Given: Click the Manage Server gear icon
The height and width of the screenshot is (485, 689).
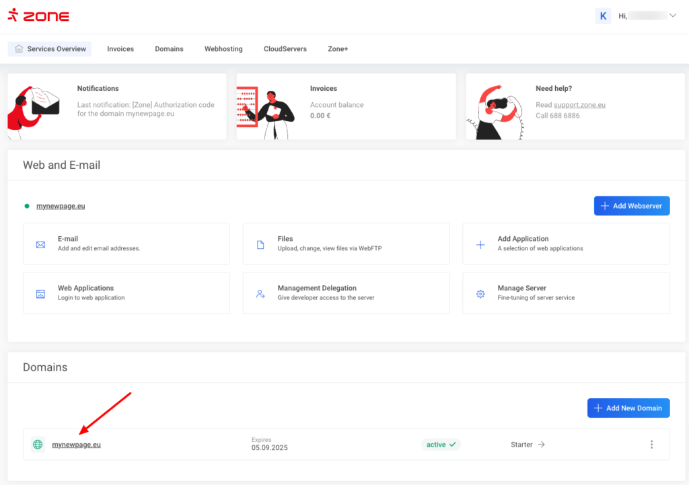Looking at the screenshot, I should (480, 293).
